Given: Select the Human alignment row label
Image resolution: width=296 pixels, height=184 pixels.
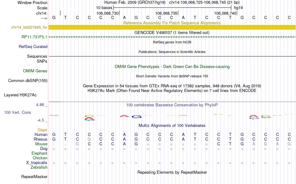Looking at the screenshot, I should coord(41,135).
